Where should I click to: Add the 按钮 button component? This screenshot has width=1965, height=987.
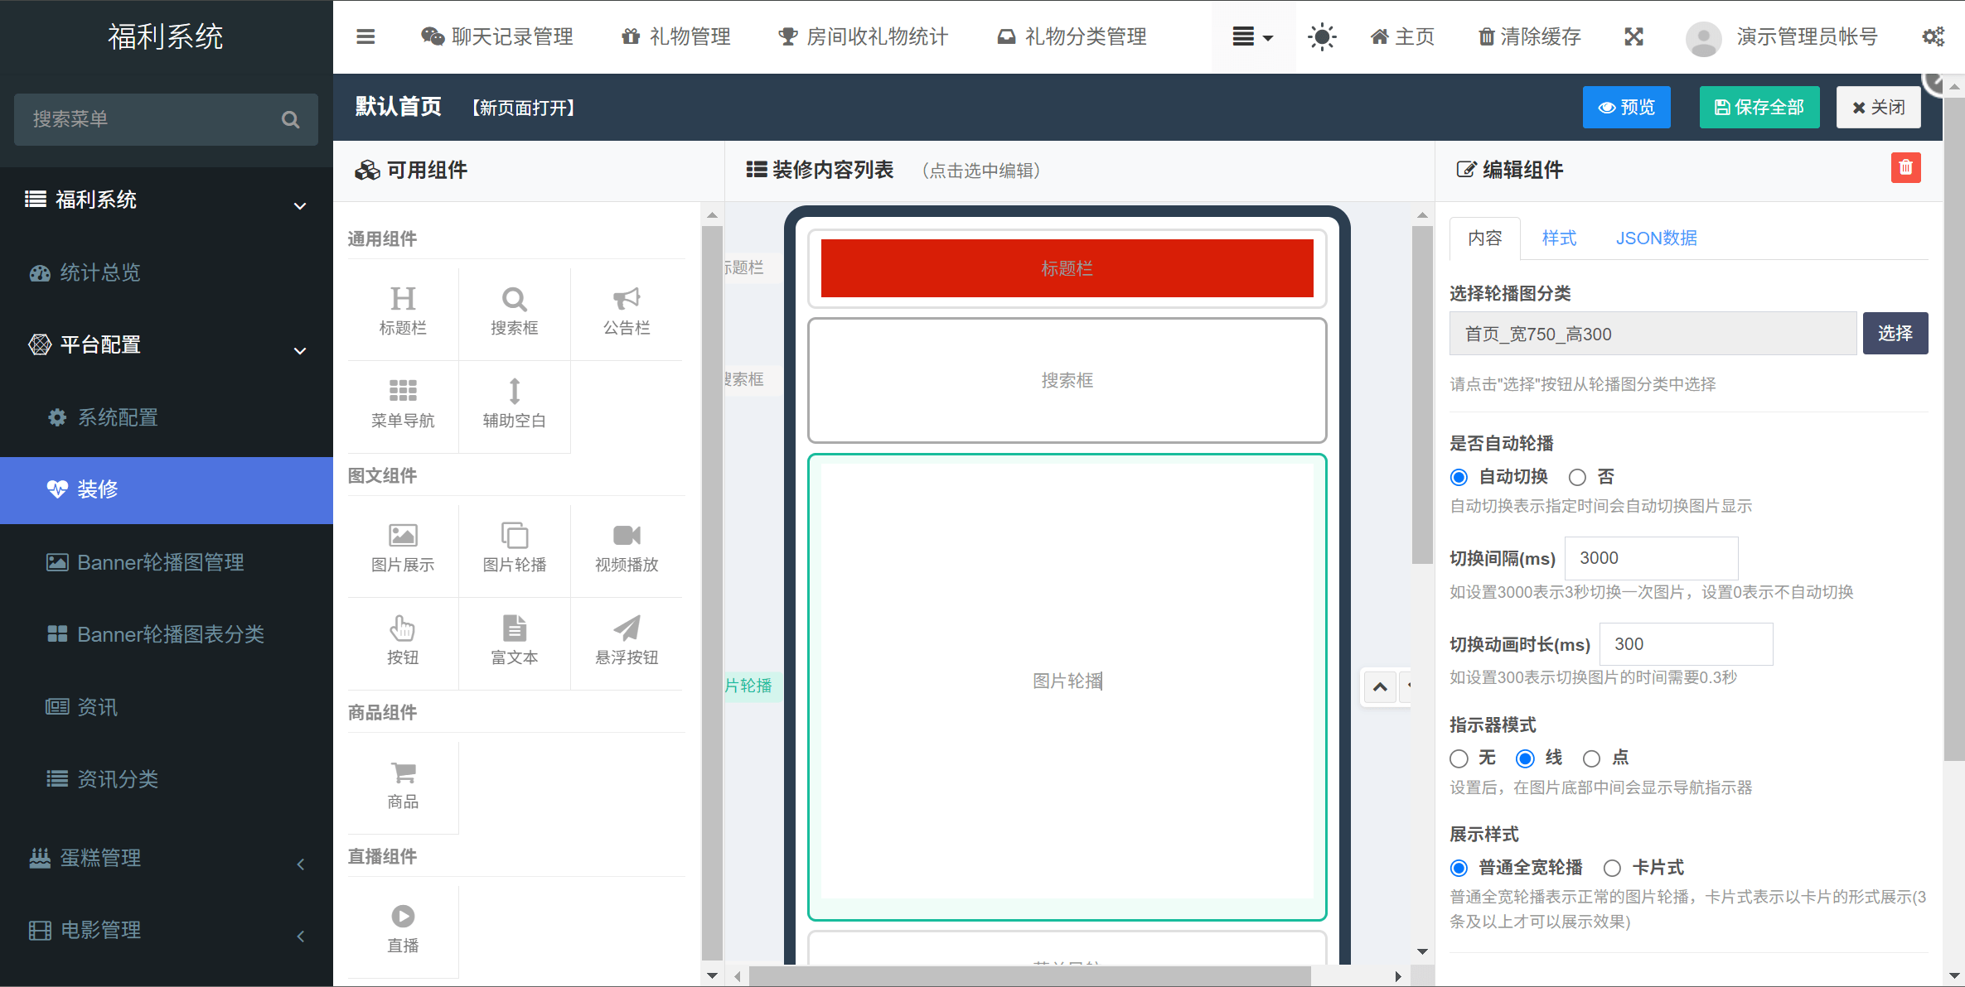[403, 642]
